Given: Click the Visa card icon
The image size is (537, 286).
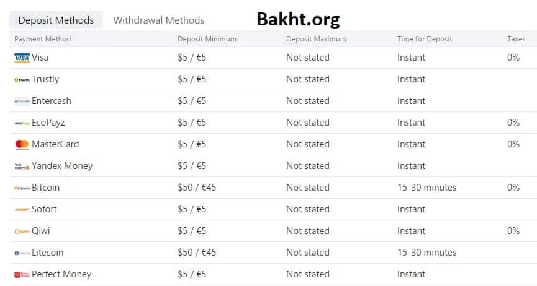Looking at the screenshot, I should (x=22, y=58).
